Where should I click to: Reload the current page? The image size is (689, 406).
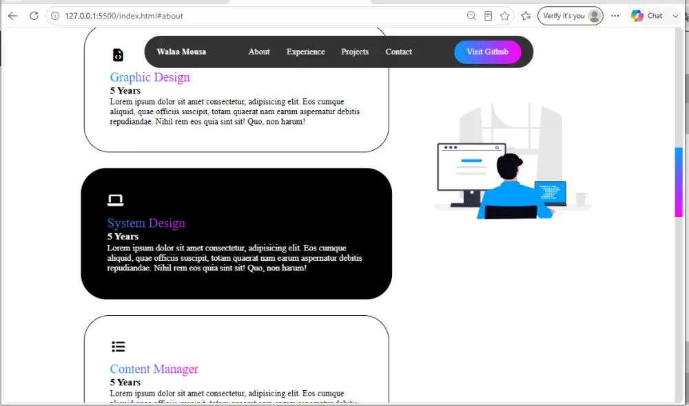pos(34,16)
